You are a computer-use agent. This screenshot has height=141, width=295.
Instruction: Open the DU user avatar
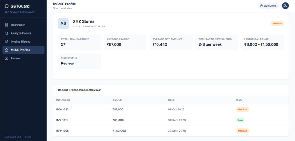(285, 5)
